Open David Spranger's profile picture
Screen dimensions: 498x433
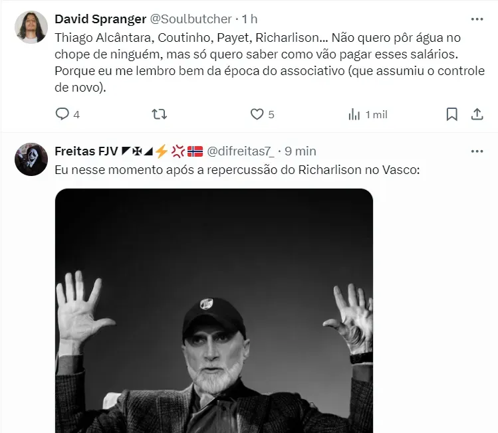coord(31,27)
